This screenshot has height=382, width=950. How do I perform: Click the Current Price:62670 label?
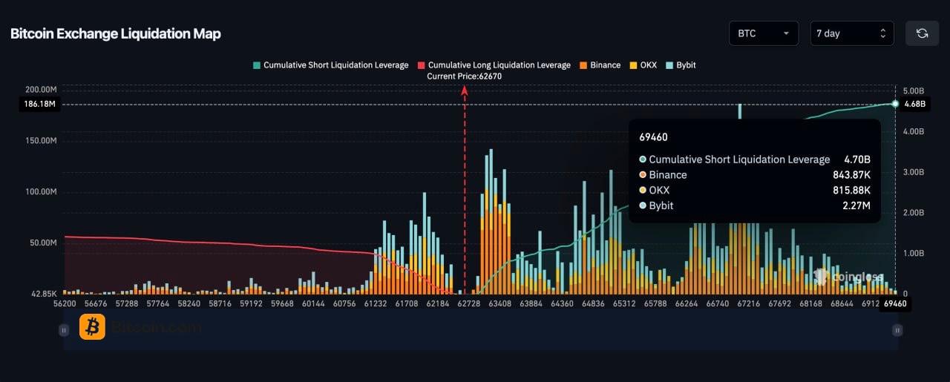click(465, 76)
